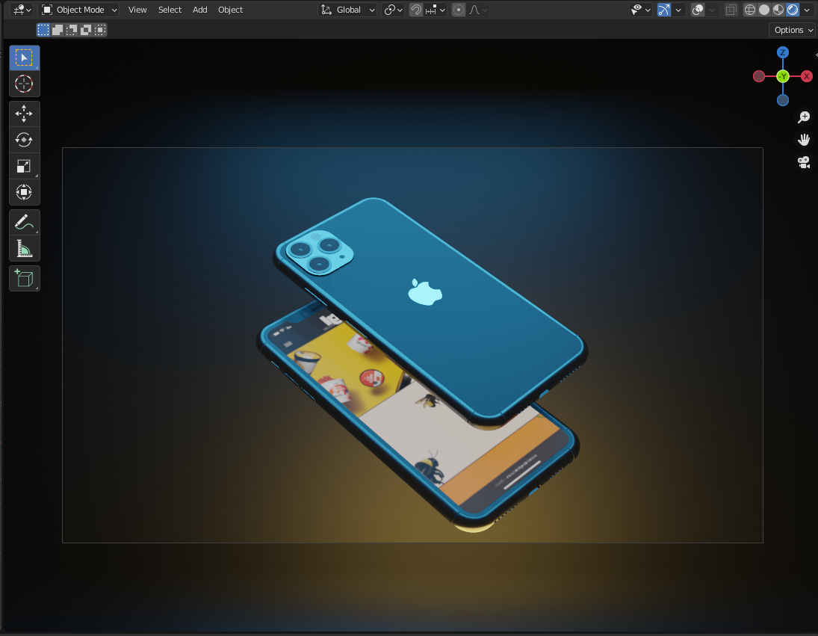
Task: Open the Select menu
Action: click(x=170, y=10)
